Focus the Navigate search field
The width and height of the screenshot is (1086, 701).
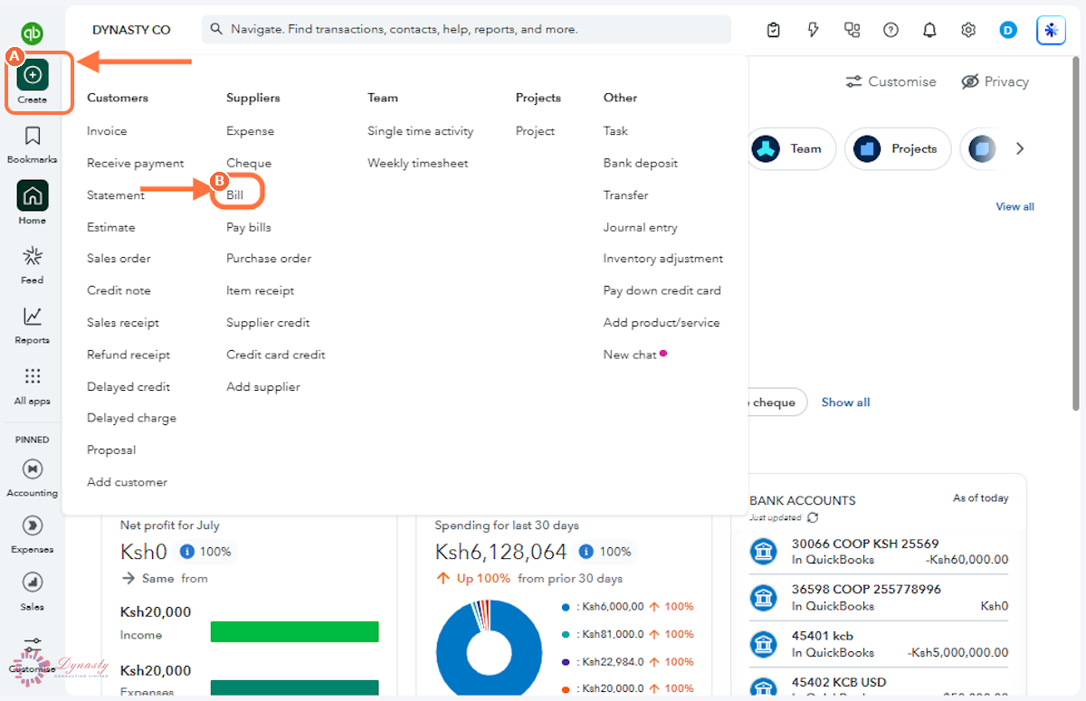click(x=466, y=29)
